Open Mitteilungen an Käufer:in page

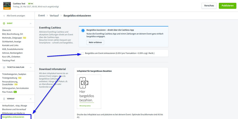pyautogui.click(x=14, y=113)
